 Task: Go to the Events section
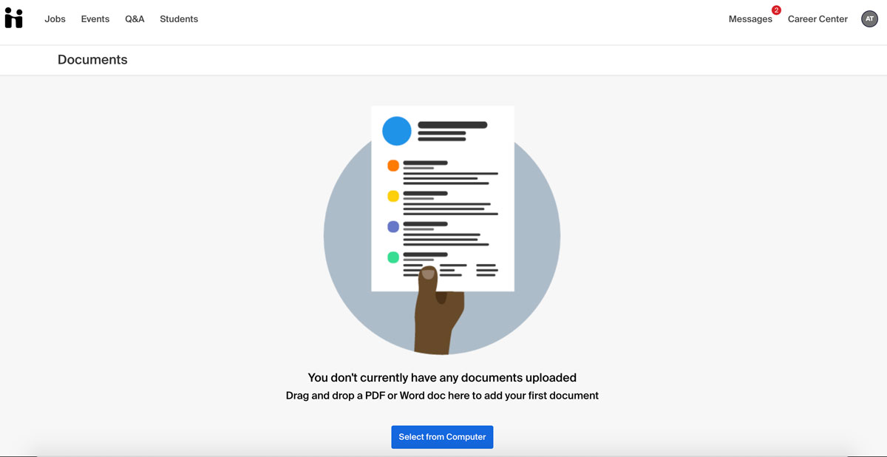coord(95,18)
